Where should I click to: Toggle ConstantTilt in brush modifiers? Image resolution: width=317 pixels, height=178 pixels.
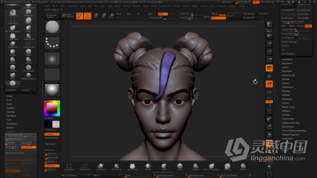coord(29,147)
